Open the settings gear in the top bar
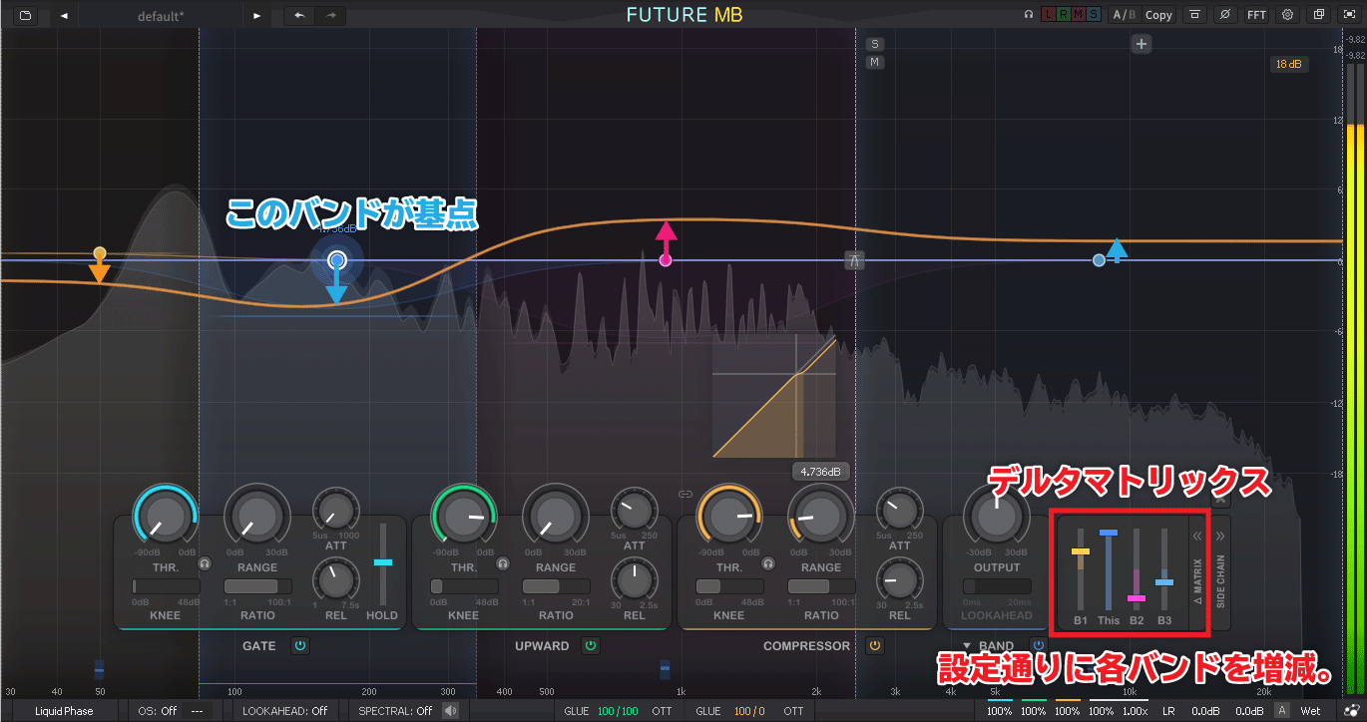The image size is (1367, 722). coord(1287,16)
